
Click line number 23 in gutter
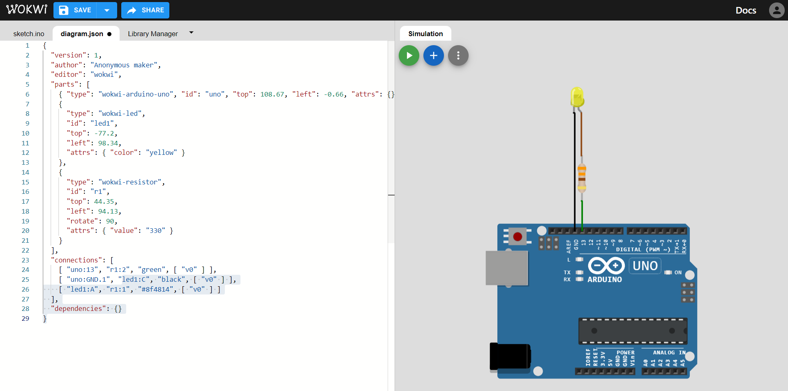tap(25, 260)
